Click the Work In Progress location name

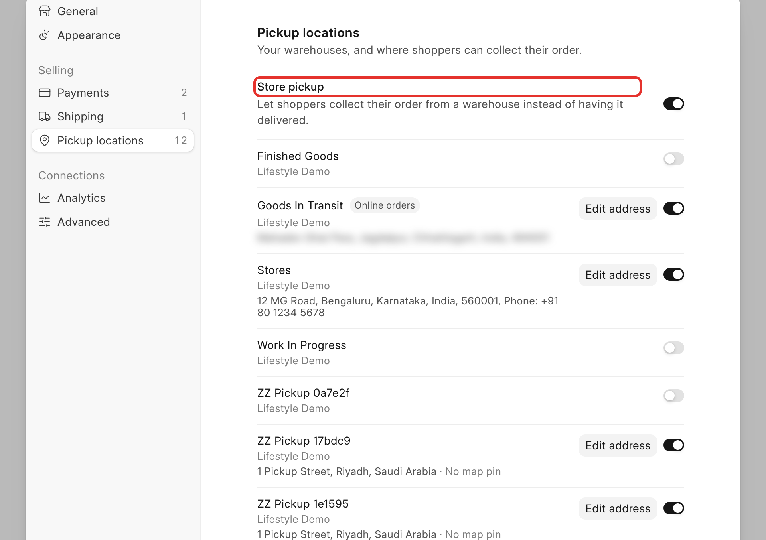(302, 345)
